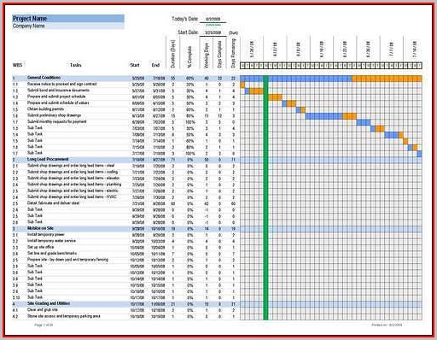Select the 5/26/08 week header
Viewport: 437px width, 340px height.
(252, 49)
